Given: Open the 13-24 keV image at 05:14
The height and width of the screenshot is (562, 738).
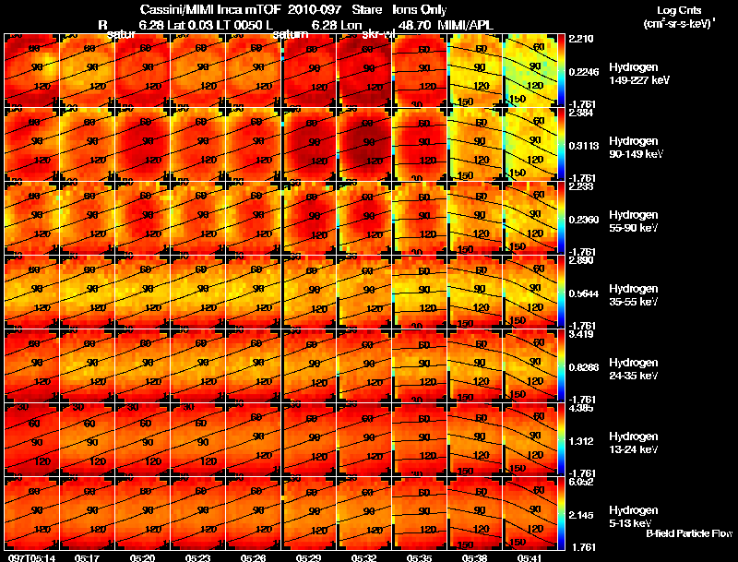Looking at the screenshot, I should pos(31,439).
